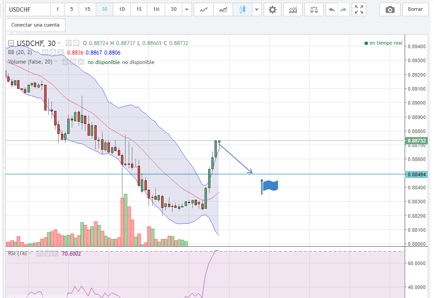The image size is (434, 298).
Task: Click the RSI value 70.6002
Action: [x=71, y=253]
